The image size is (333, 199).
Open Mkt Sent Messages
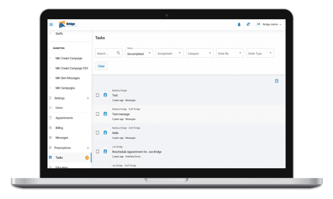point(68,78)
